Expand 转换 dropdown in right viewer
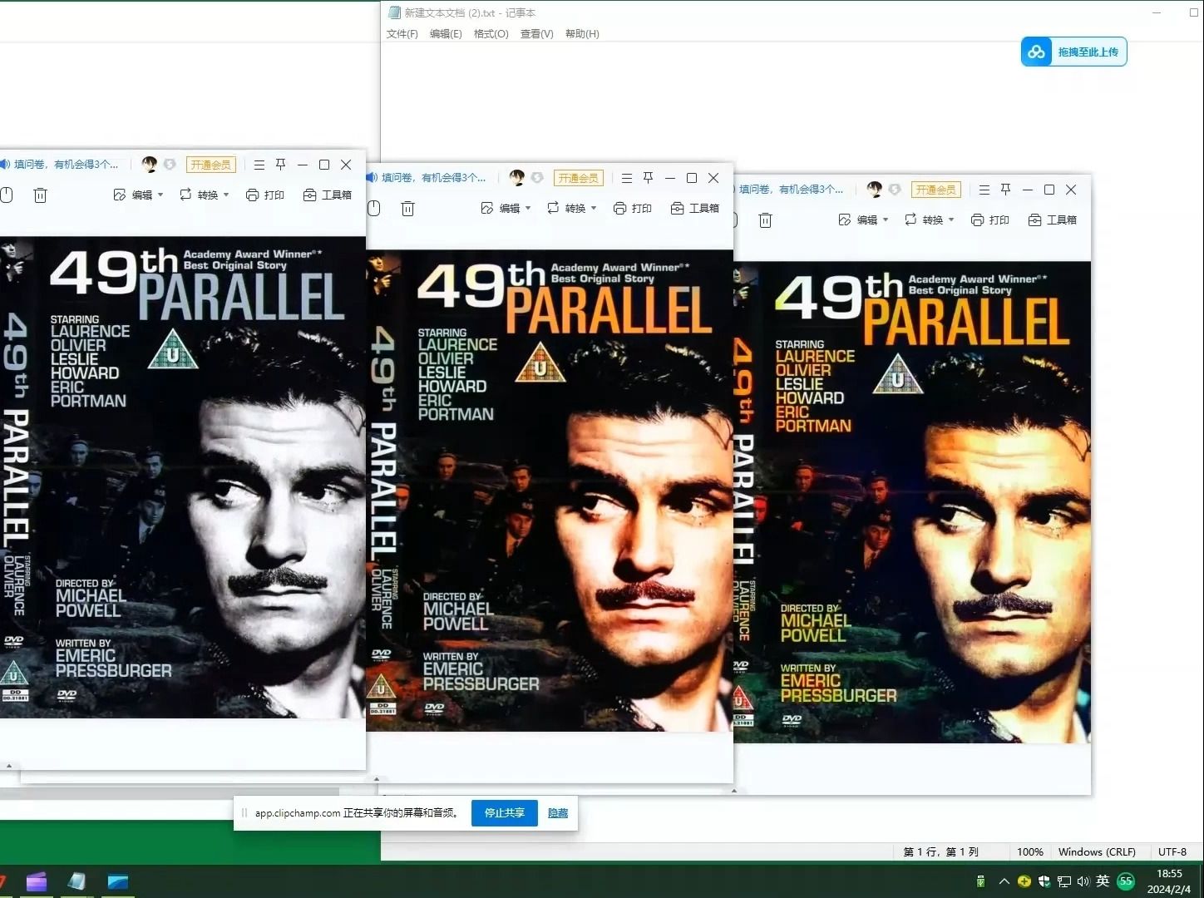The image size is (1204, 898). [929, 220]
